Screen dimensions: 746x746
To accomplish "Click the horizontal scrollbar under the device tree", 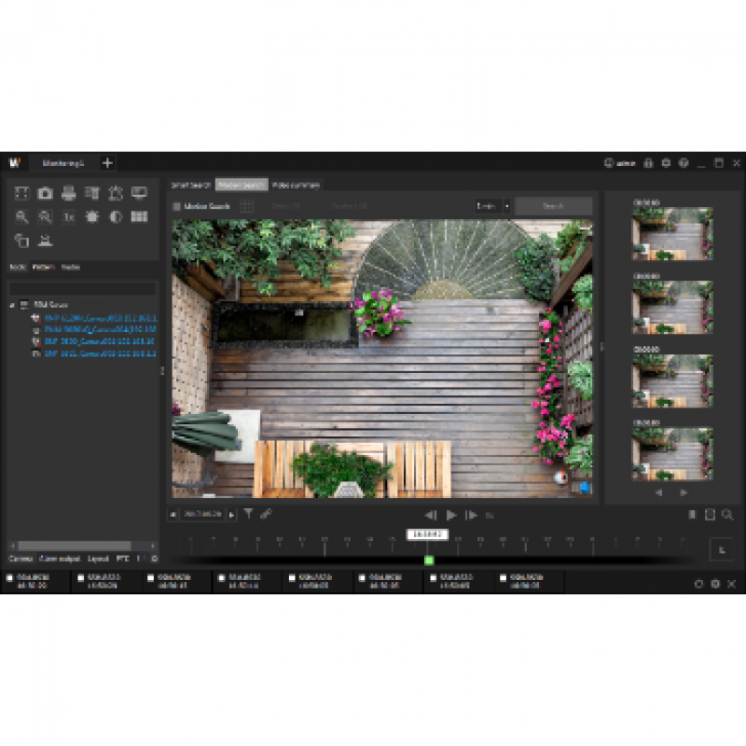I will (x=75, y=546).
